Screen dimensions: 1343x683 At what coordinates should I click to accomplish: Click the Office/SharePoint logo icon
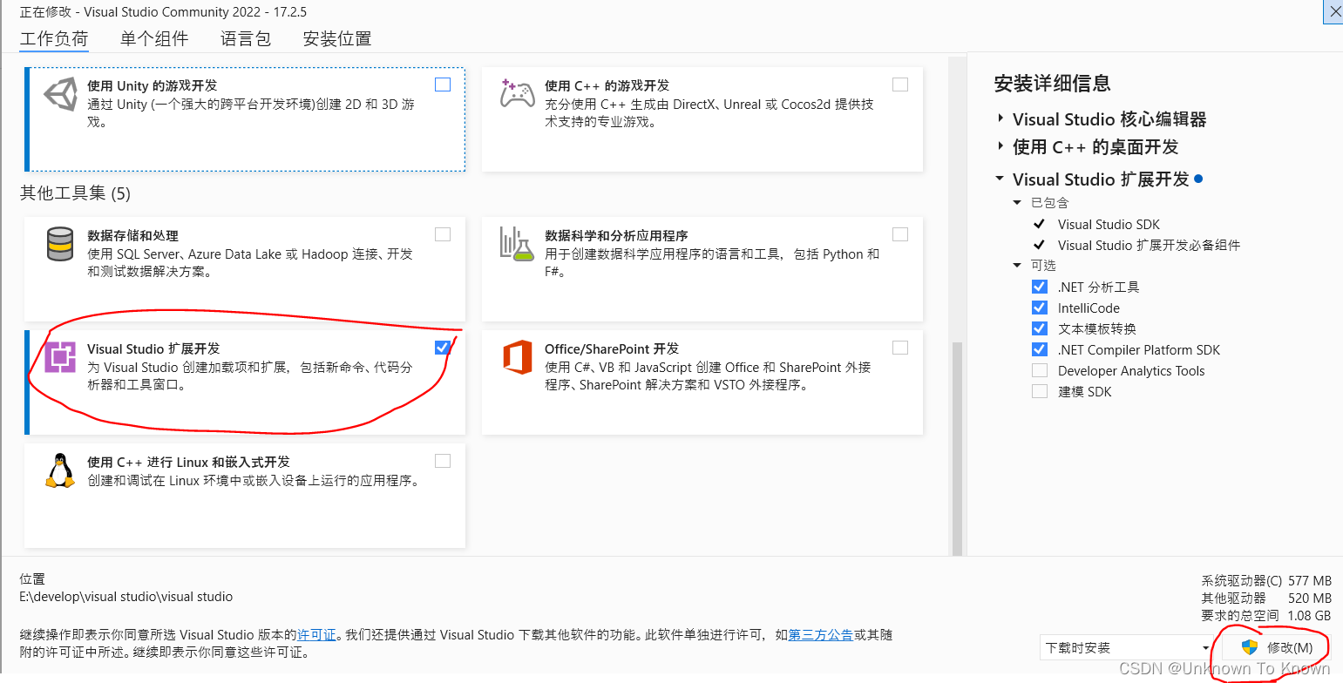click(518, 356)
